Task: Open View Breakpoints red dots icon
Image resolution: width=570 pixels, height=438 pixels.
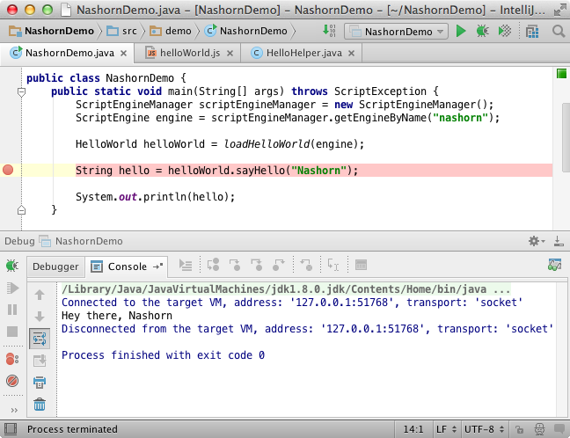Action: tap(12, 359)
